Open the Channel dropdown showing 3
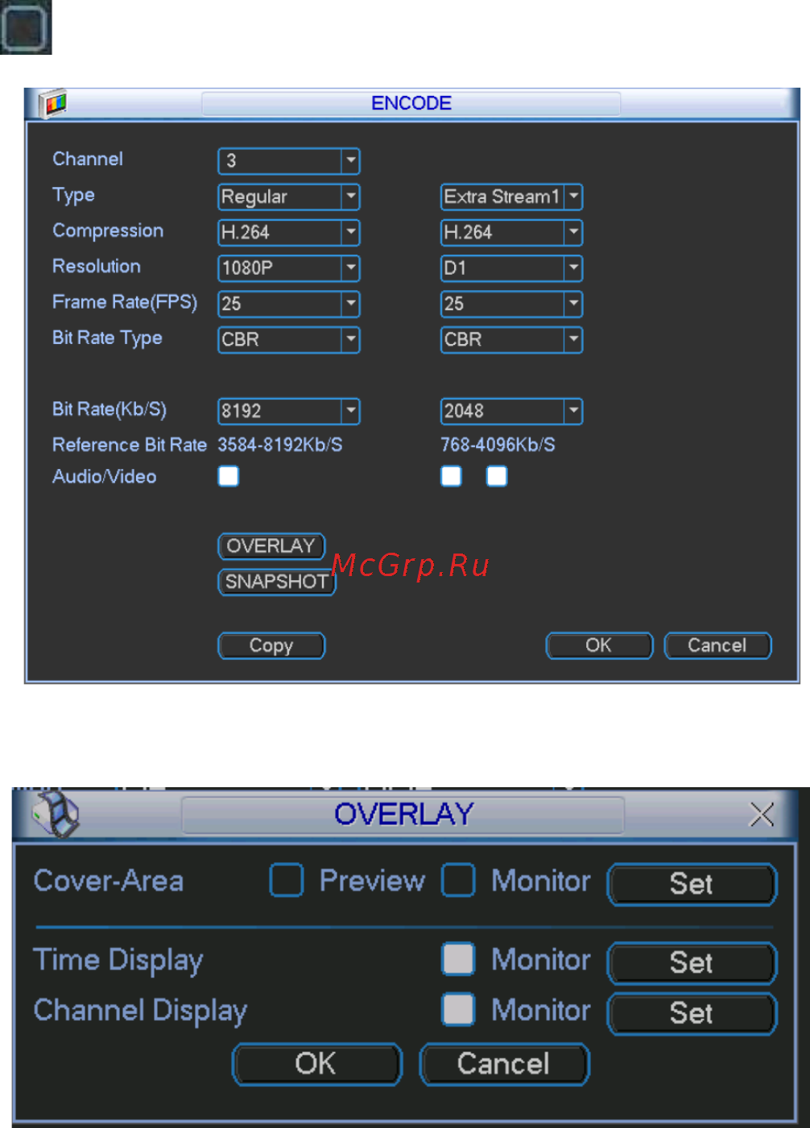 [288, 160]
